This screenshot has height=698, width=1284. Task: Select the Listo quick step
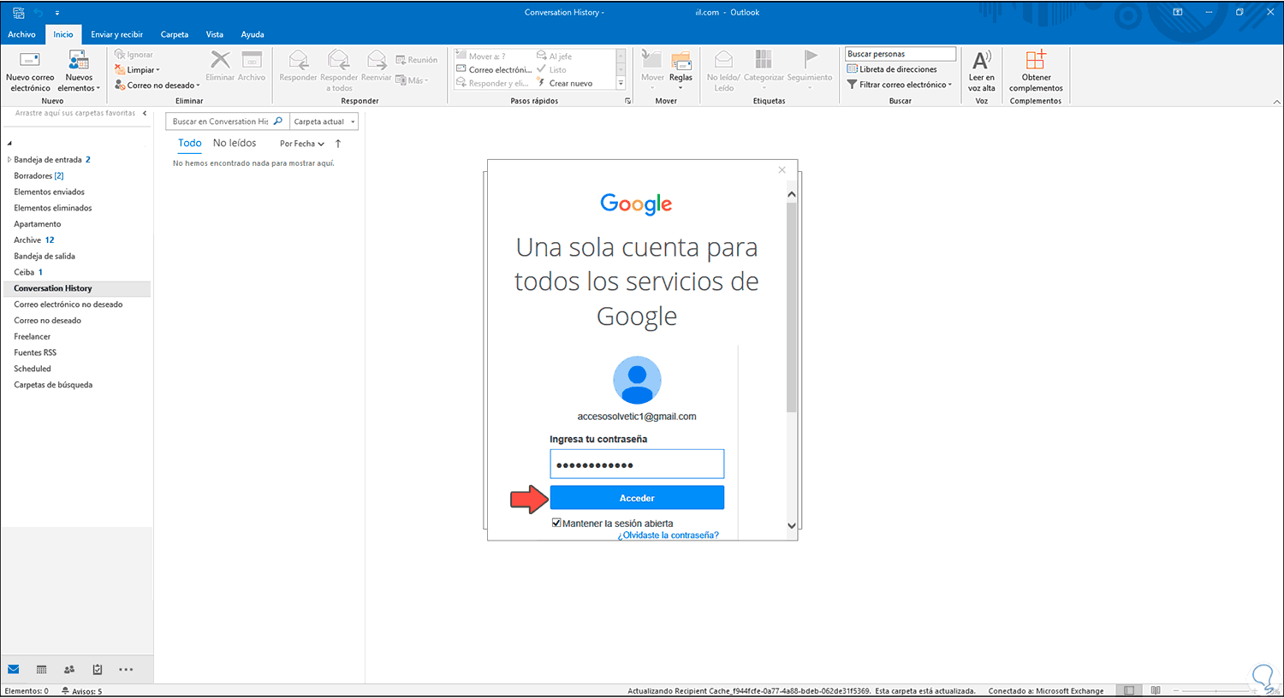pyautogui.click(x=551, y=70)
